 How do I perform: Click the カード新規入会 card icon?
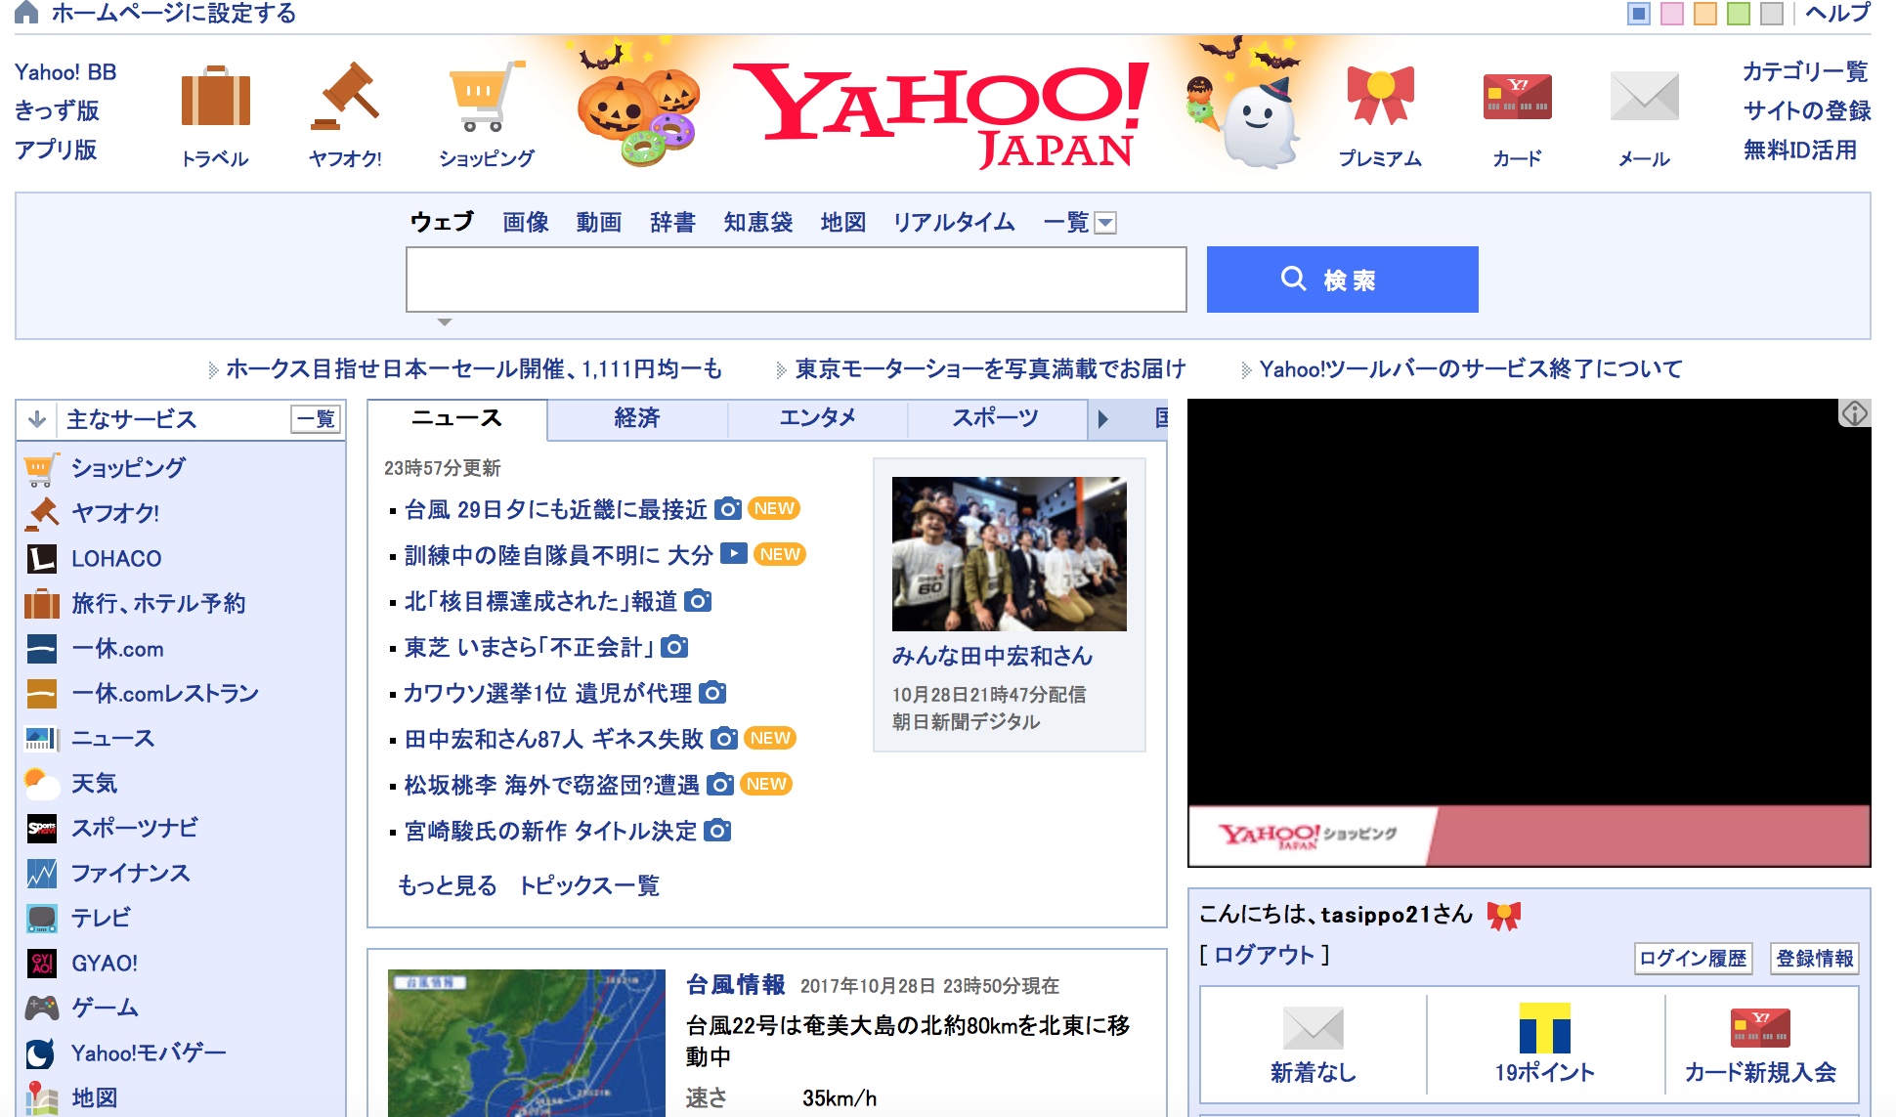click(x=1760, y=1028)
